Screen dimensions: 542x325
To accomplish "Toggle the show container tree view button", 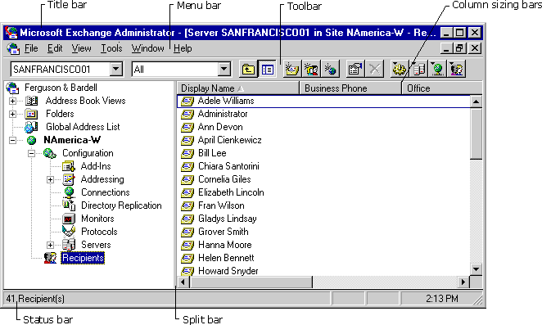I will (267, 70).
